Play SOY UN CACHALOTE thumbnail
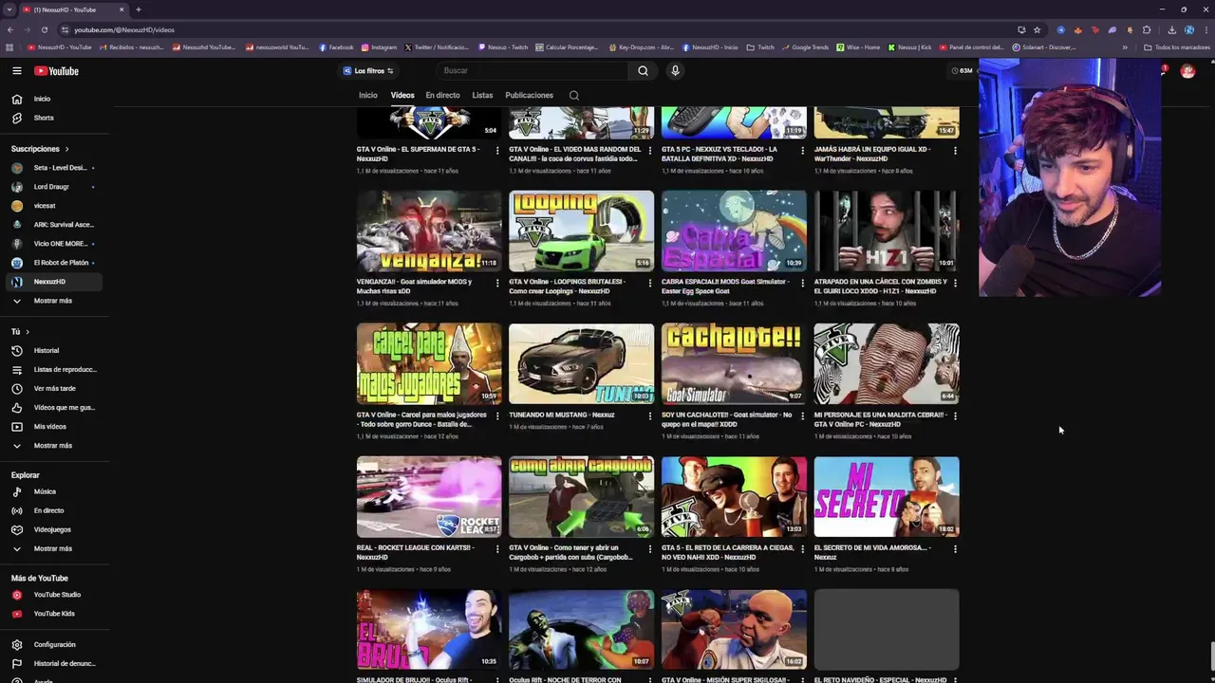The width and height of the screenshot is (1215, 683). [734, 363]
